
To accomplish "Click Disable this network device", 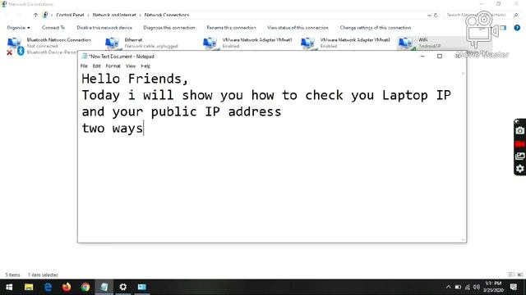I will click(x=104, y=28).
